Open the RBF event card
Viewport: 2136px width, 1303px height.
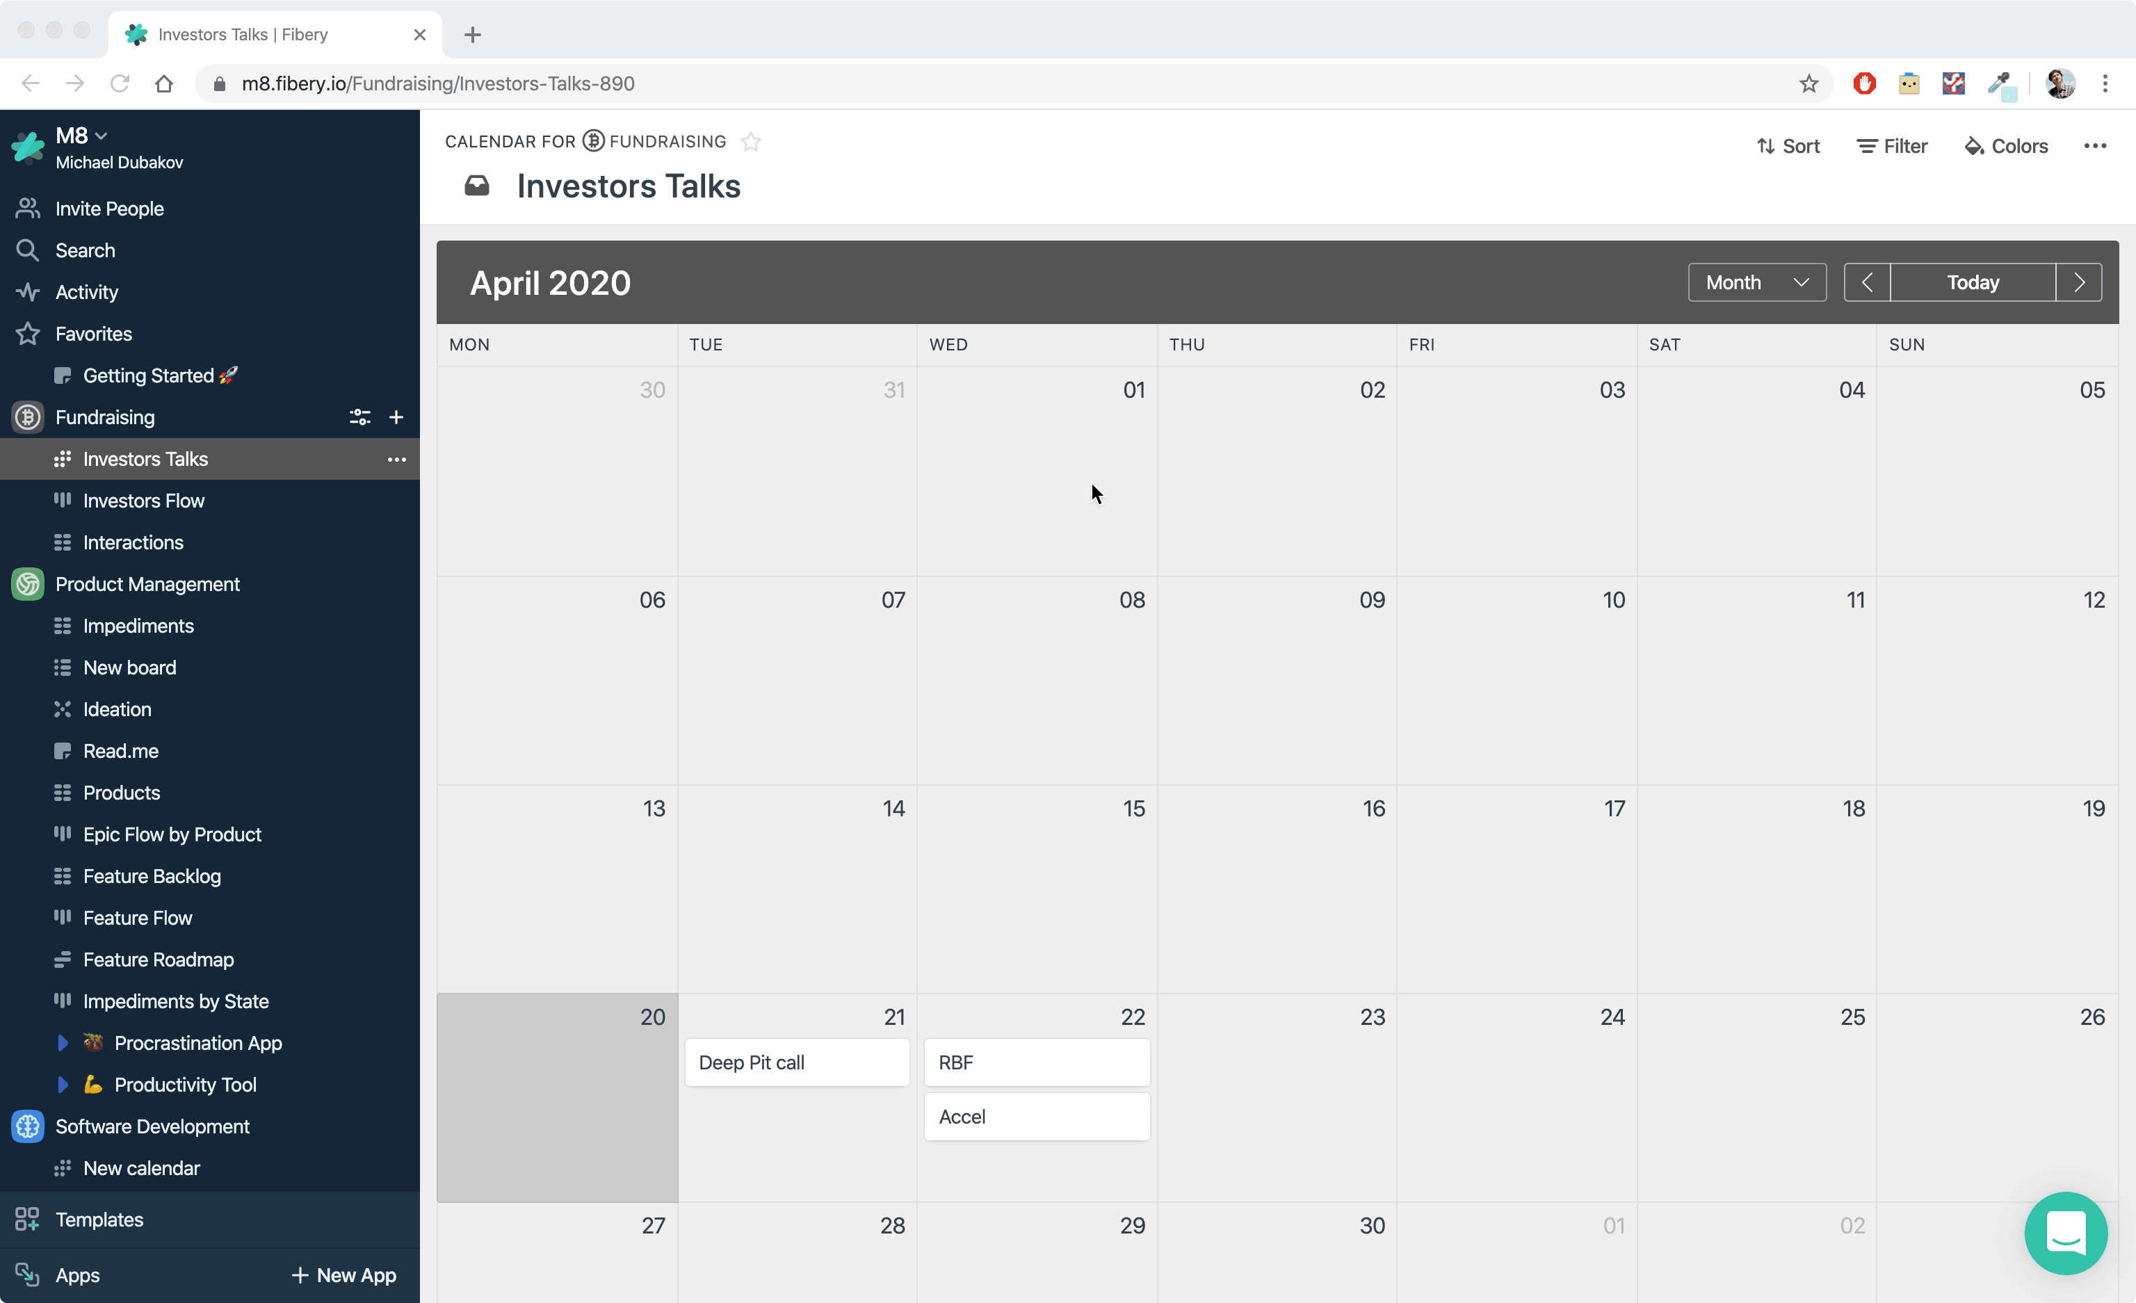click(1037, 1062)
